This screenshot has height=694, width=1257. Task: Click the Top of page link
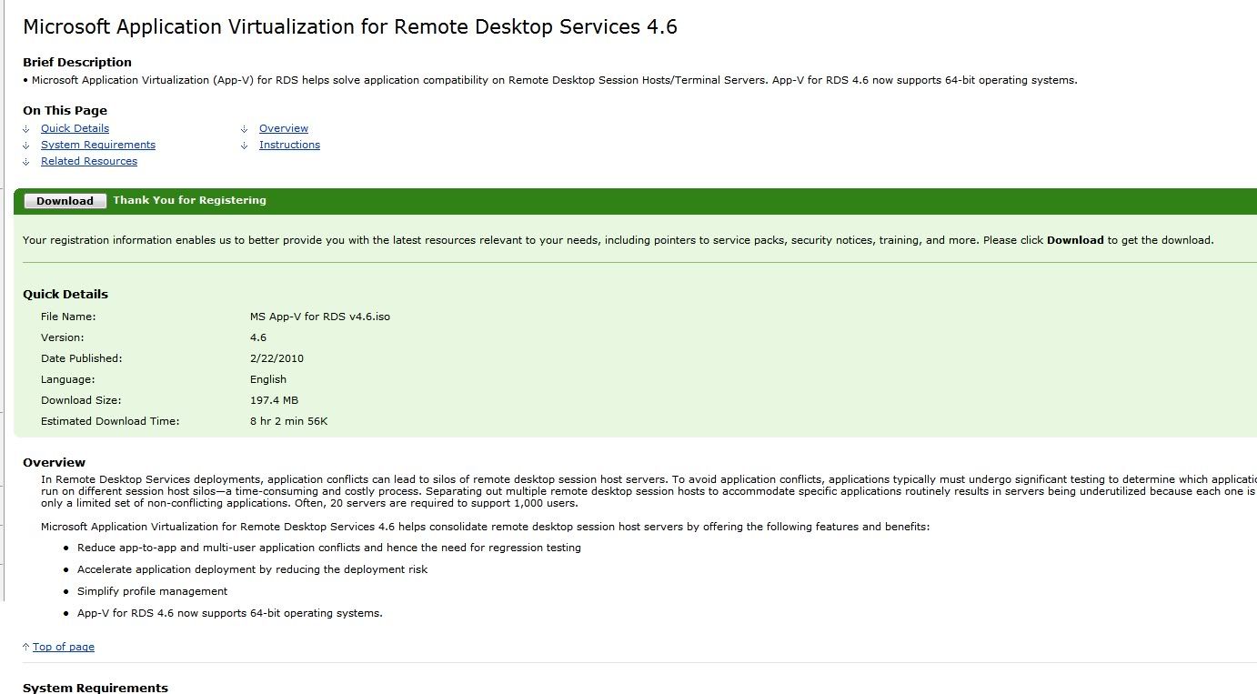point(63,647)
